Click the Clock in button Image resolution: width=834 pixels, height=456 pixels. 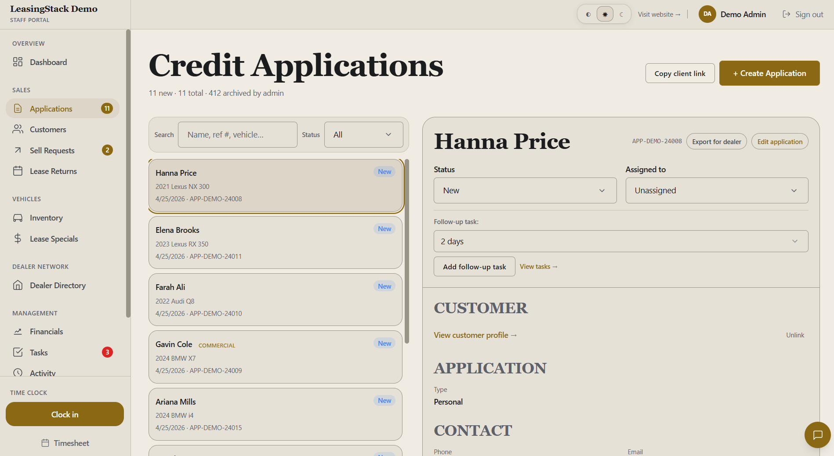pos(65,414)
